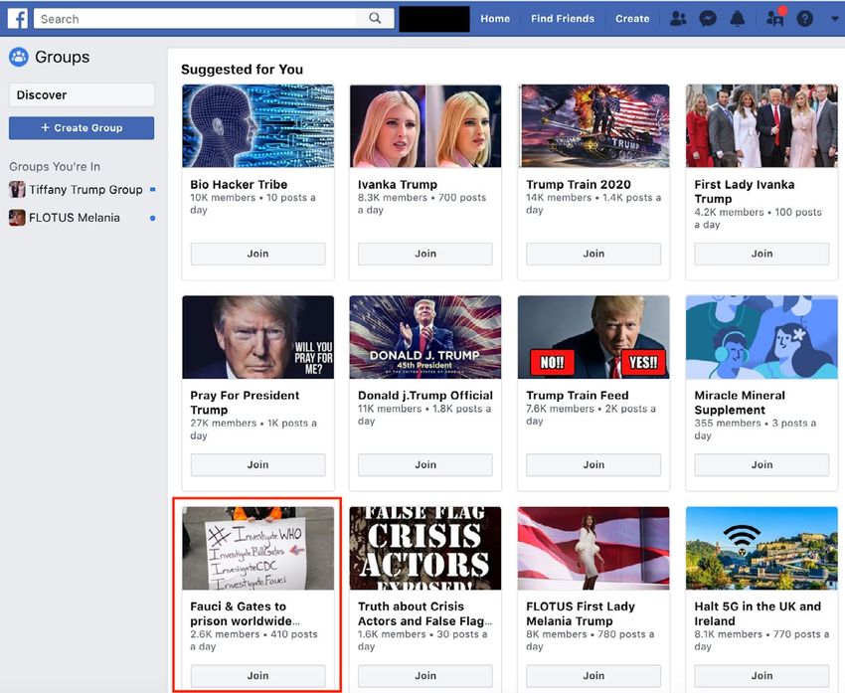Click the '355 members • 3 posts a day' text

[755, 430]
